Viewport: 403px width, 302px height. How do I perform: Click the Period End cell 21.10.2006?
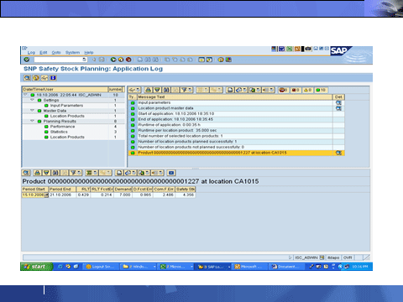(62, 195)
